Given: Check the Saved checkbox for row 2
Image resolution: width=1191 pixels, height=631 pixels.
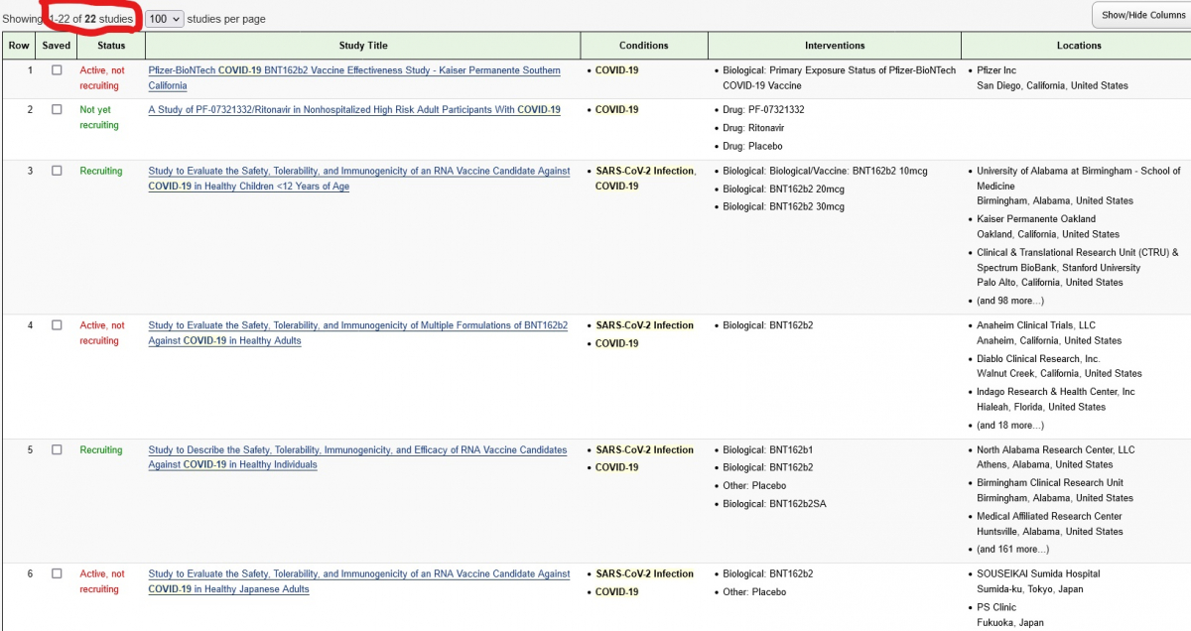Looking at the screenshot, I should (57, 110).
